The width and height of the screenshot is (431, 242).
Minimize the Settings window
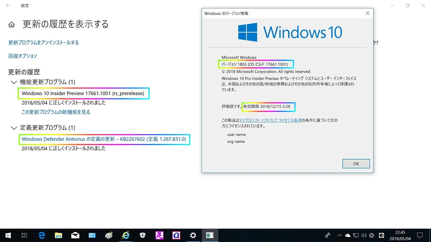click(392, 5)
